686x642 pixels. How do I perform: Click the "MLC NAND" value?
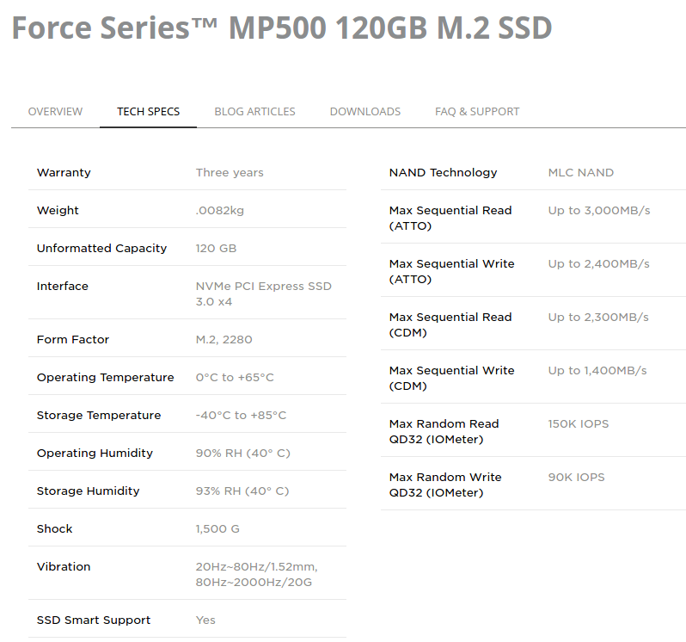(580, 173)
